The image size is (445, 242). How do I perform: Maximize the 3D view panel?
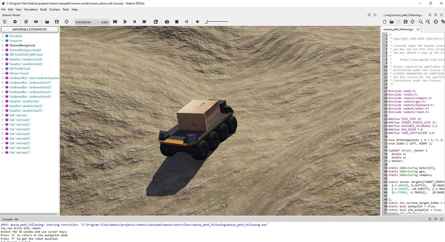369,15
